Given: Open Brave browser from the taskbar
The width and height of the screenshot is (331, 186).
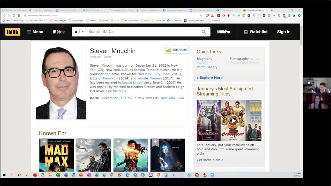Looking at the screenshot, I should tap(158, 175).
